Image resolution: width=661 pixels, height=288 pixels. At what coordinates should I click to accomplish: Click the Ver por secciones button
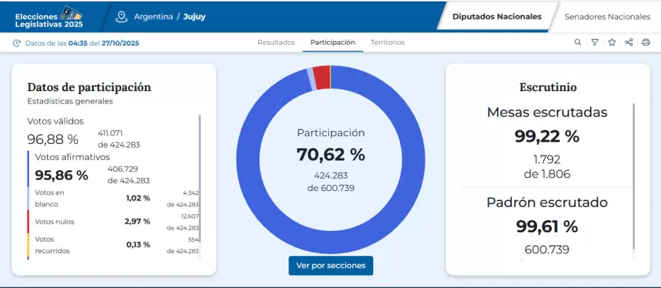pyautogui.click(x=331, y=266)
